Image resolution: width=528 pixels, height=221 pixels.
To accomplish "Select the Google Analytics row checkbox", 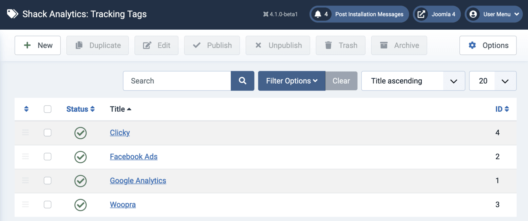I will point(48,180).
